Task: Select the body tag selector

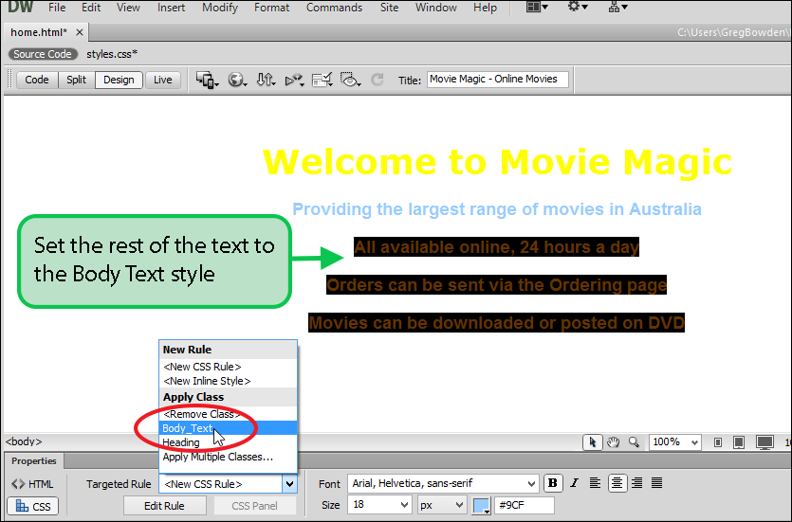Action: 24,441
